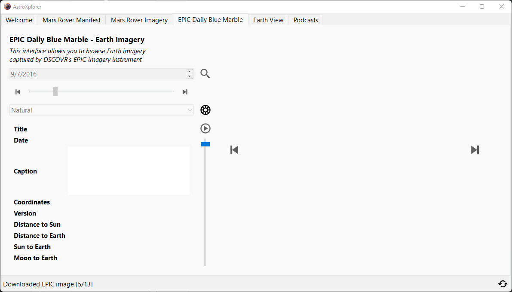Select the Podcasts tab
The height and width of the screenshot is (292, 512).
(x=306, y=20)
